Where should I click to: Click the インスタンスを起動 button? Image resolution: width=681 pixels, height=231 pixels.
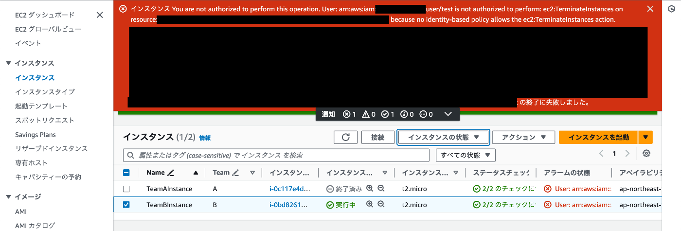(x=599, y=137)
